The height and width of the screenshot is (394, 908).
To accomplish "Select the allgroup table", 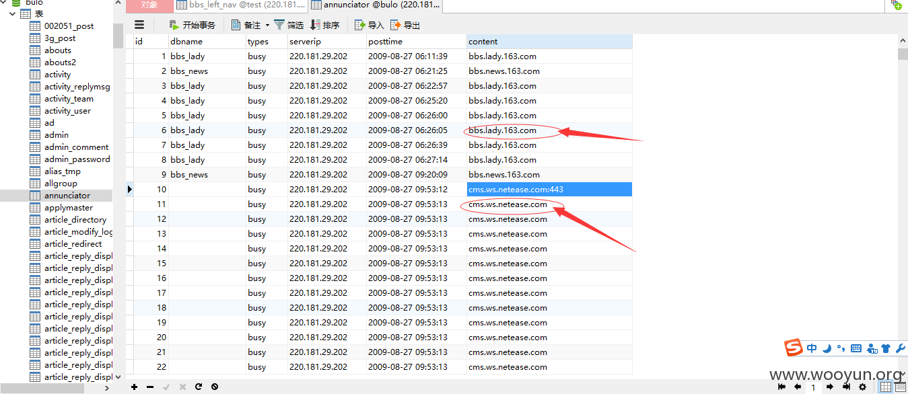I will [61, 183].
